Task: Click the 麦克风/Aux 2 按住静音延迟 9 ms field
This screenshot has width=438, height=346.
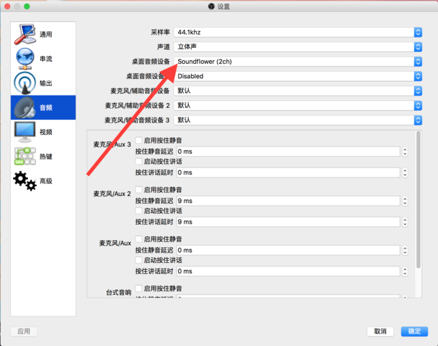Action: [288, 201]
